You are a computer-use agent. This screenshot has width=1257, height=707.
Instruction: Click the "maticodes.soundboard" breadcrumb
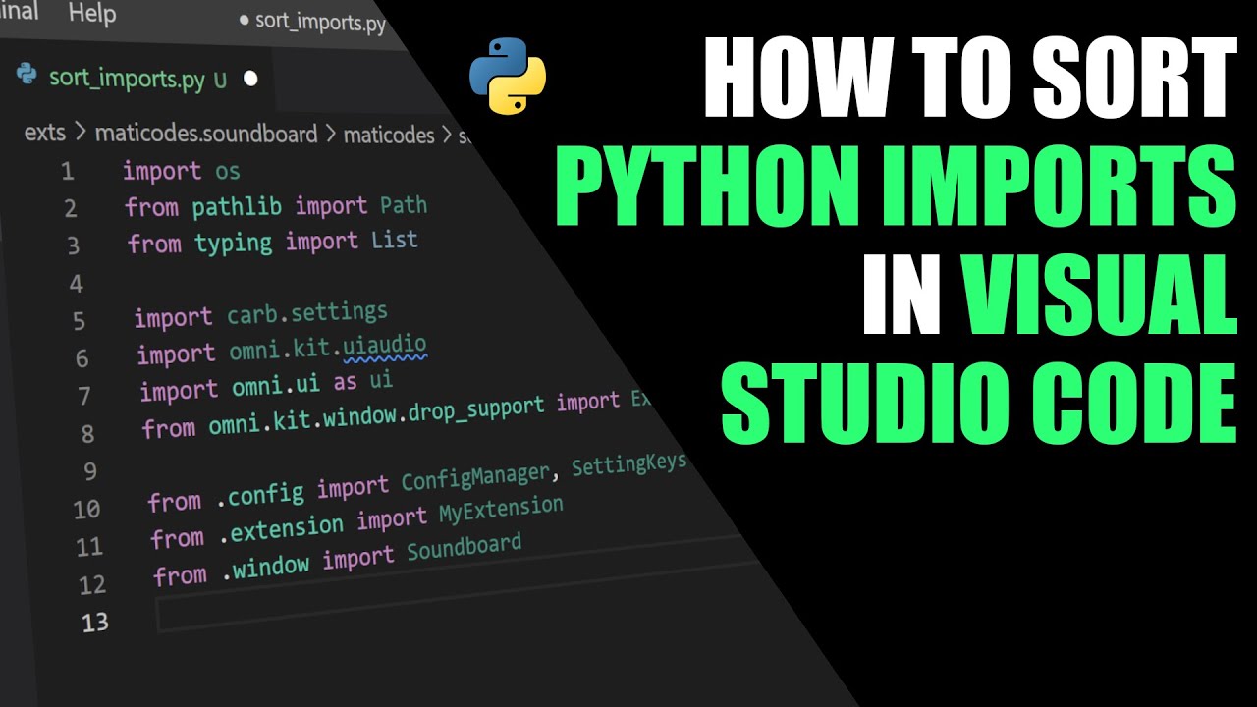pyautogui.click(x=206, y=133)
